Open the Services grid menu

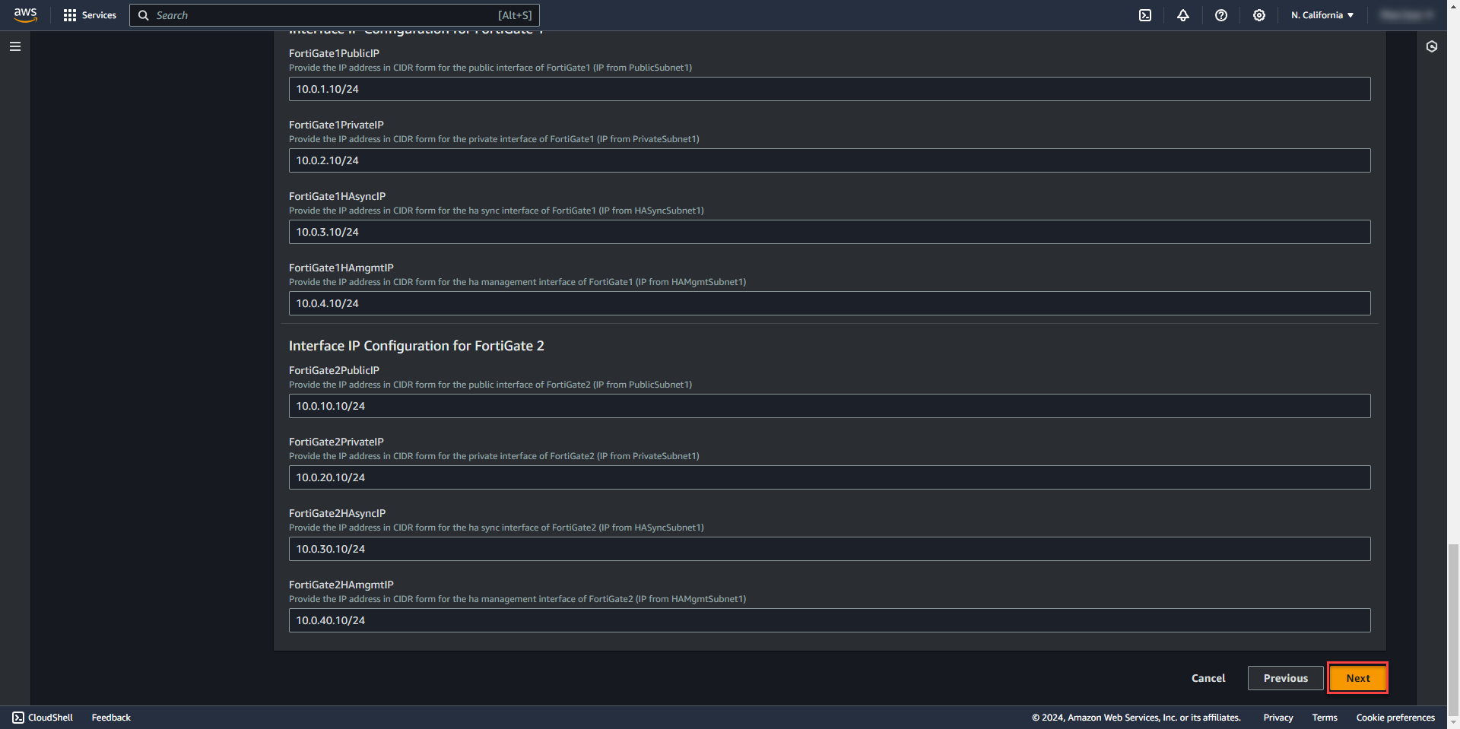pos(70,15)
